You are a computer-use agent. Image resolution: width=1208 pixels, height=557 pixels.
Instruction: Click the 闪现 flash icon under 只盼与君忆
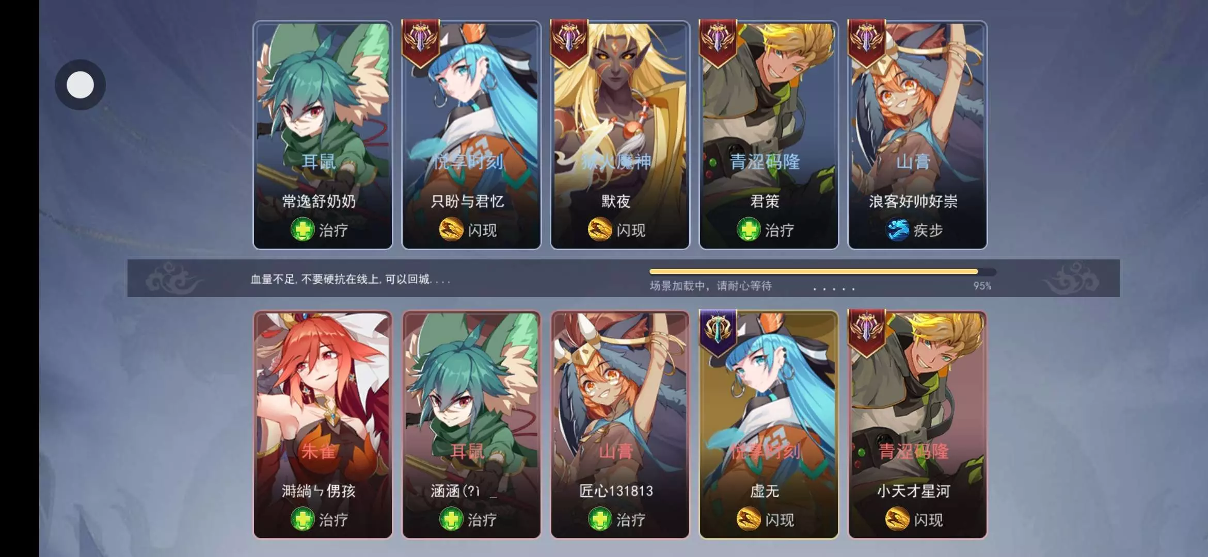(451, 230)
